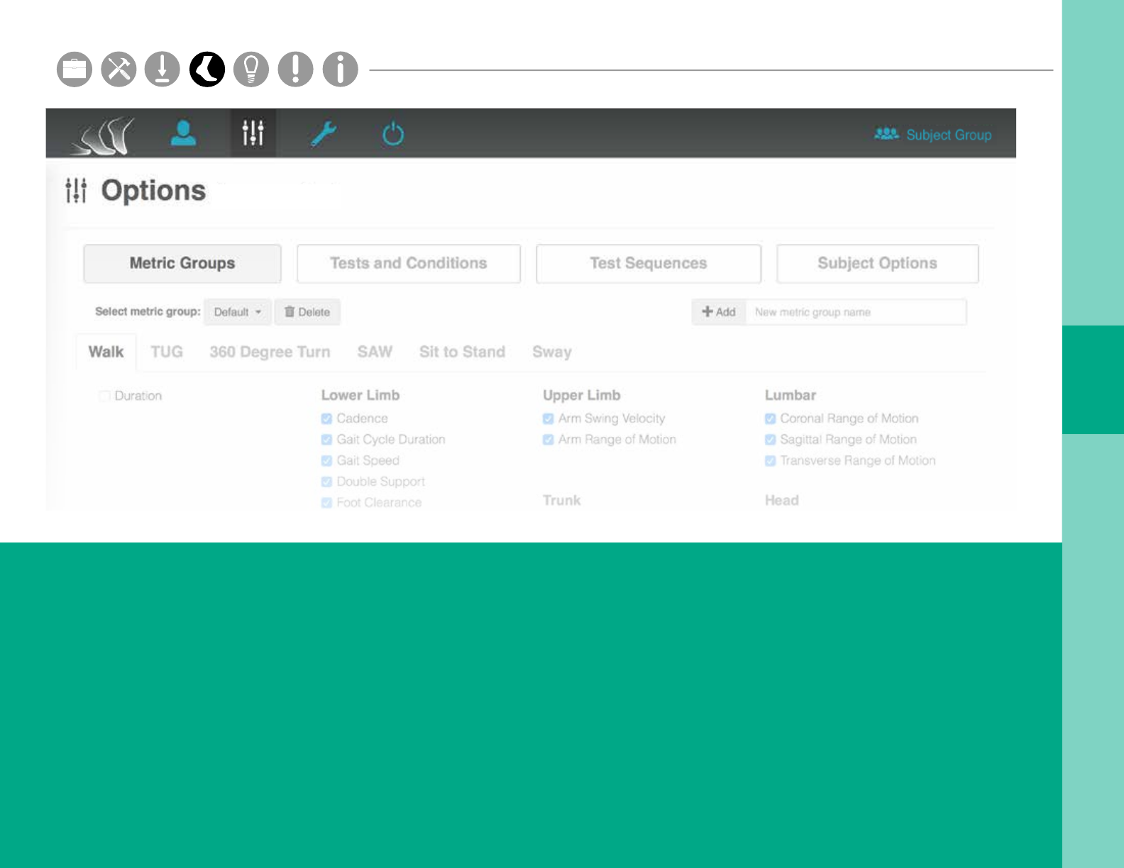Select the Sit to Stand tab
The image size is (1124, 868).
tap(462, 352)
